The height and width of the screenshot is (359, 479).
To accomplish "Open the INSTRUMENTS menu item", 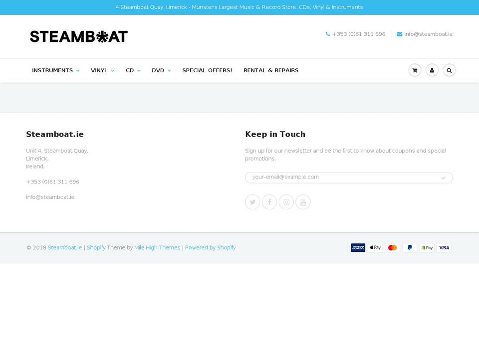I will (52, 70).
